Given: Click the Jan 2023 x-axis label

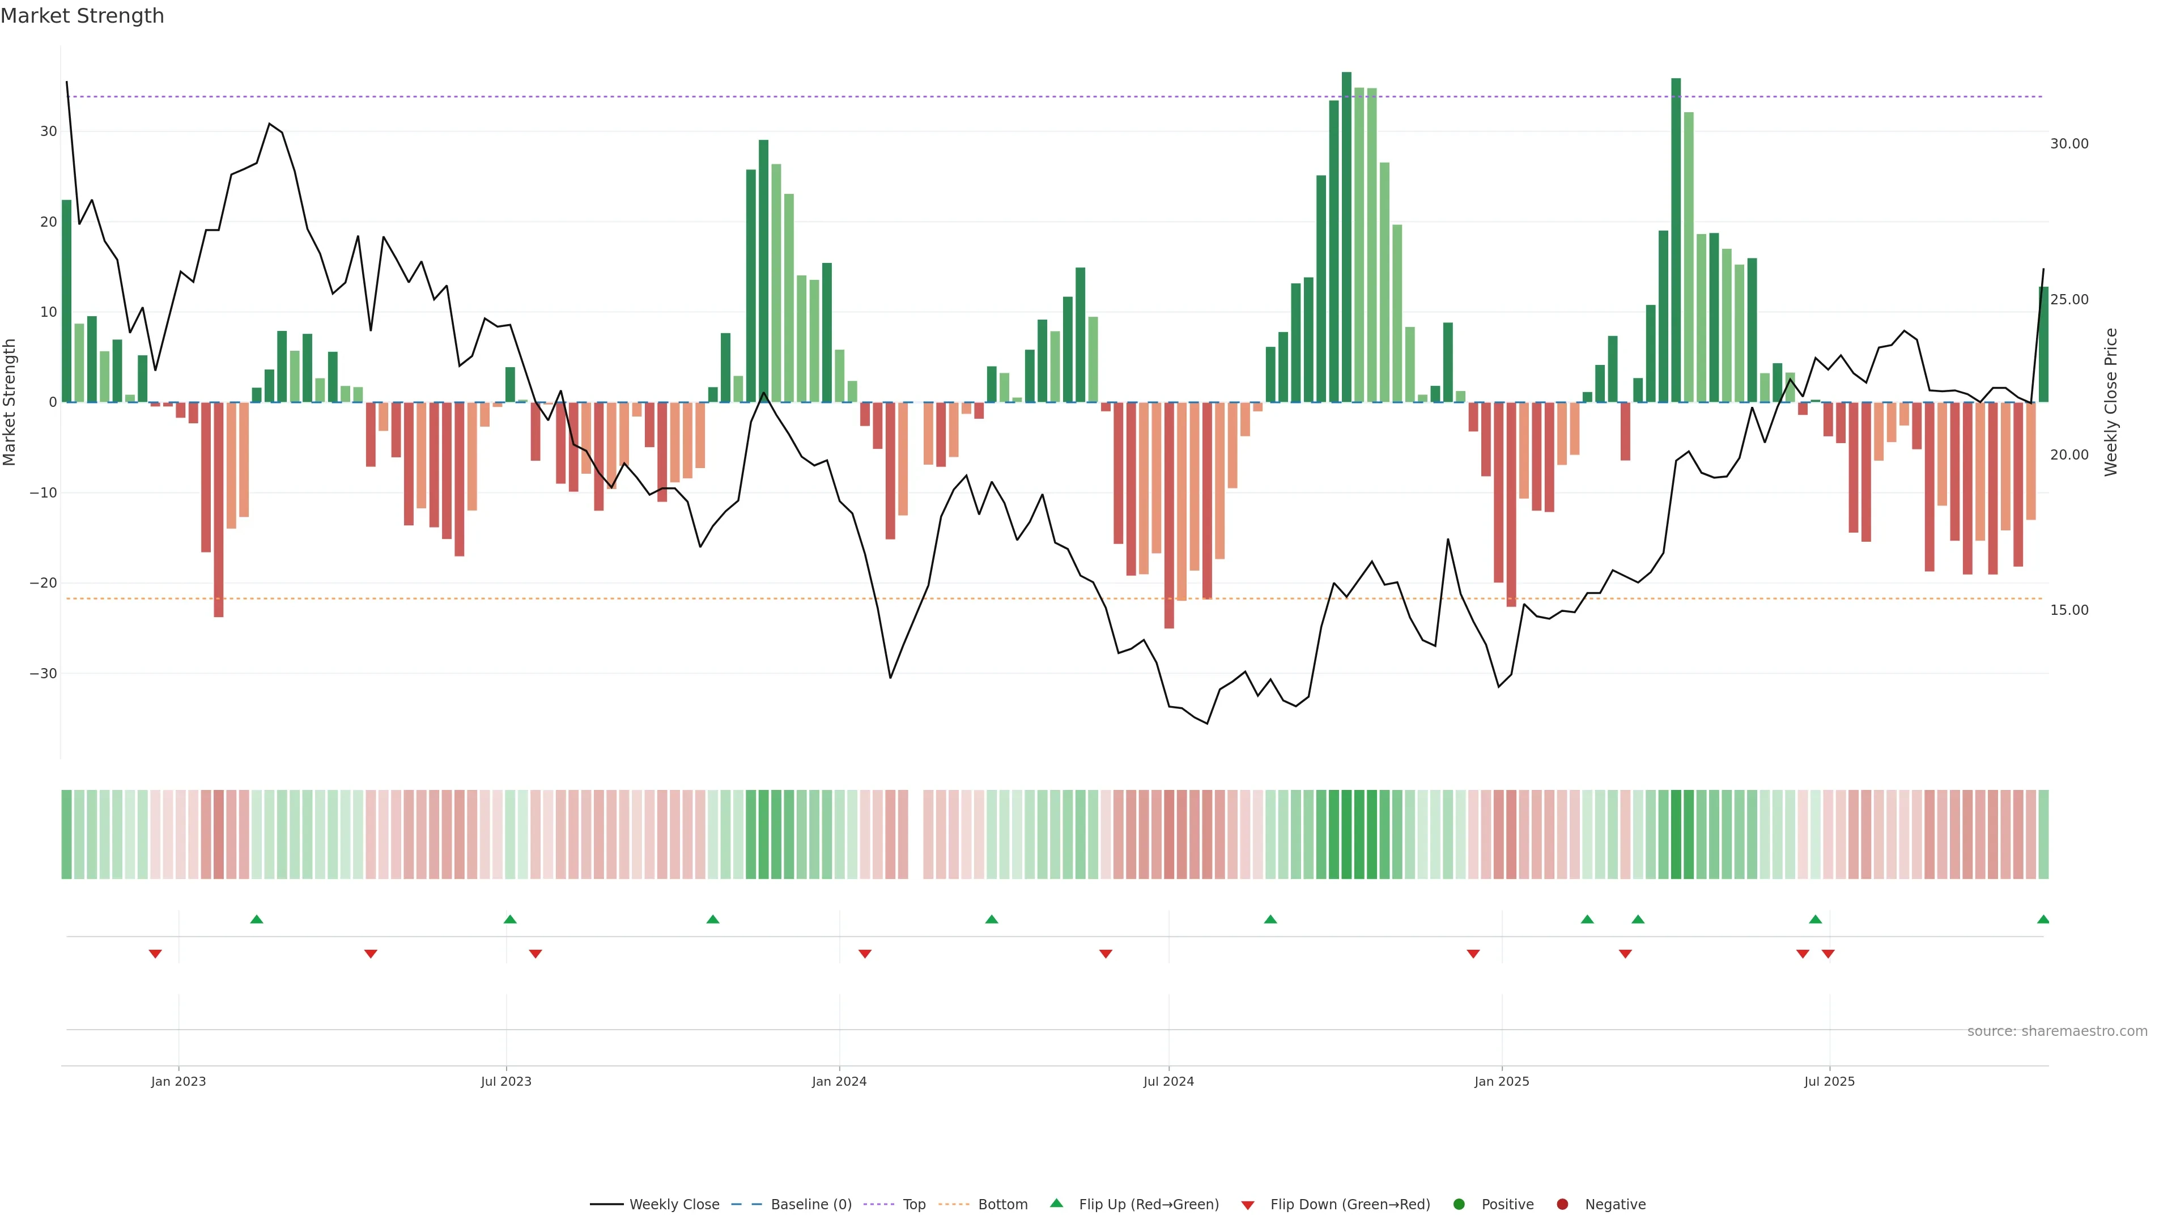Looking at the screenshot, I should click(x=178, y=1081).
